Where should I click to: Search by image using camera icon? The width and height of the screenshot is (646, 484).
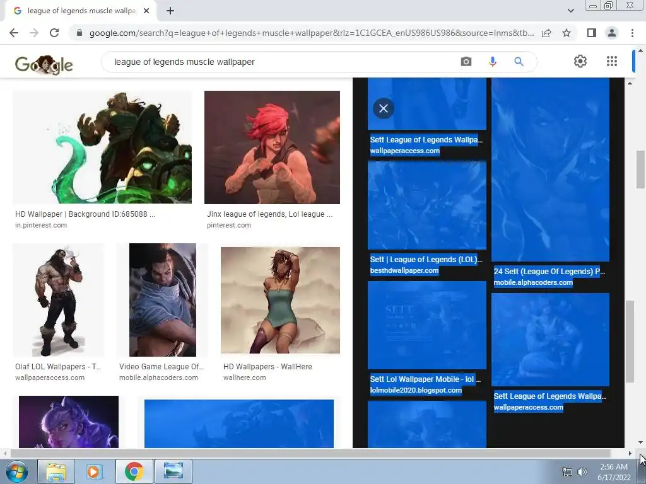coord(466,62)
